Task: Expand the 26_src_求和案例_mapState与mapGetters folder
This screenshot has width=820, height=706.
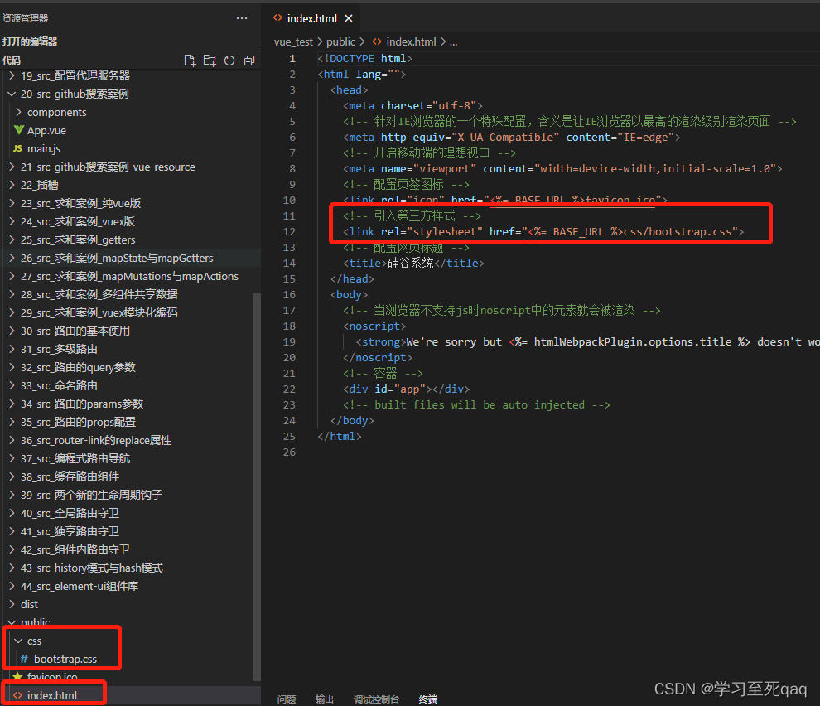Action: [x=116, y=258]
